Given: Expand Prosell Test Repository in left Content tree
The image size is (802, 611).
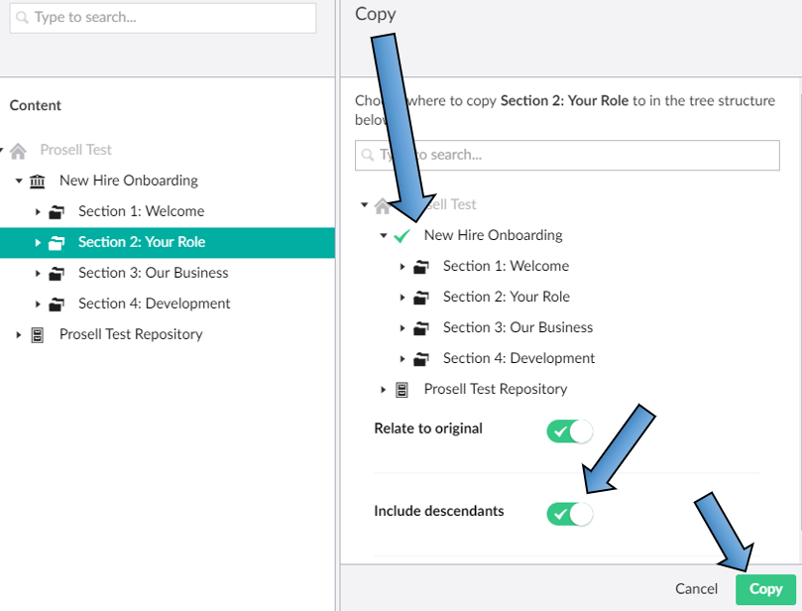Looking at the screenshot, I should pyautogui.click(x=18, y=335).
